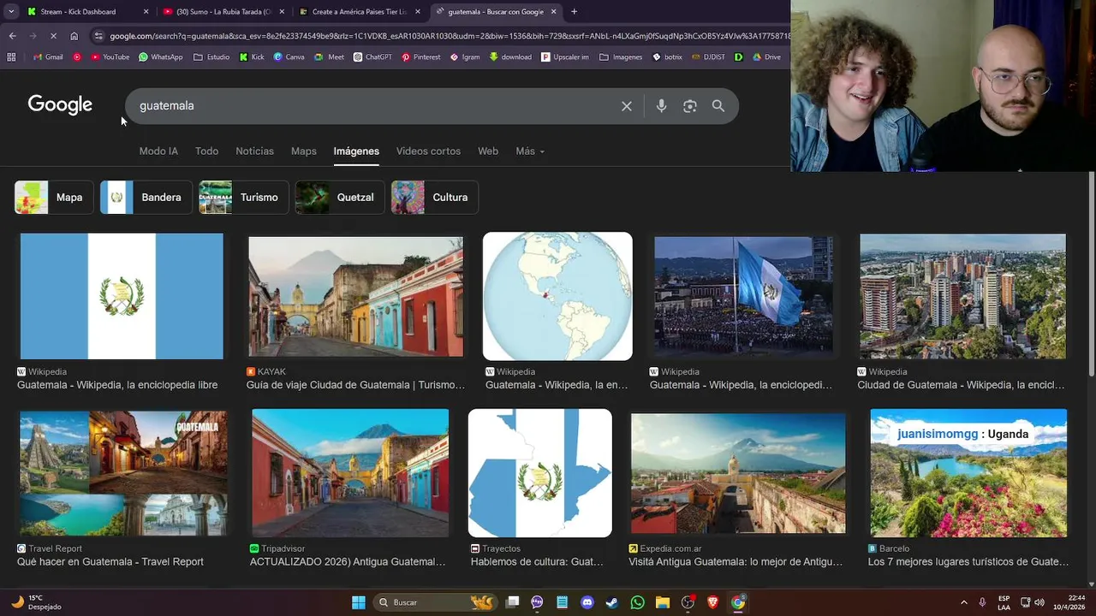Open the Guatemala flag image from Wikipedia
The image size is (1096, 616).
(122, 296)
